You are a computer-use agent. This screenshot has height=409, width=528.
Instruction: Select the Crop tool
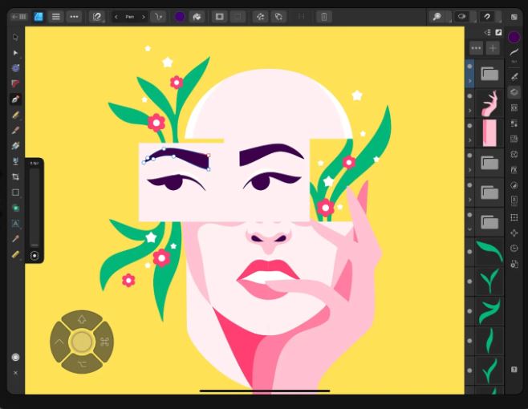pyautogui.click(x=15, y=176)
